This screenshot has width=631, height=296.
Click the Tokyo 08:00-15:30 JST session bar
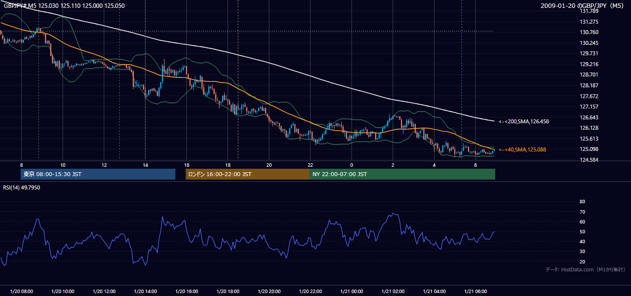[98, 174]
